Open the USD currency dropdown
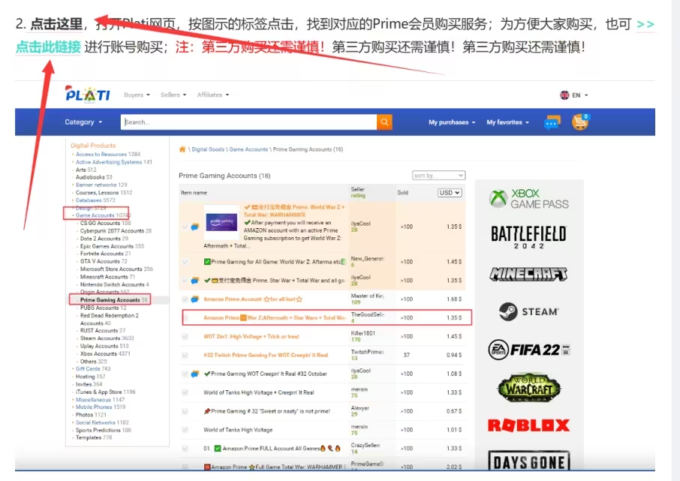This screenshot has height=481, width=680. click(450, 193)
